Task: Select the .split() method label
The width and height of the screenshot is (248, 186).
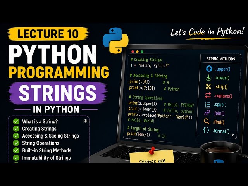Action: (x=220, y=105)
